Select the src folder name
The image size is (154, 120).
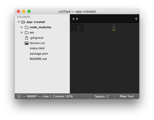pyautogui.click(x=32, y=32)
